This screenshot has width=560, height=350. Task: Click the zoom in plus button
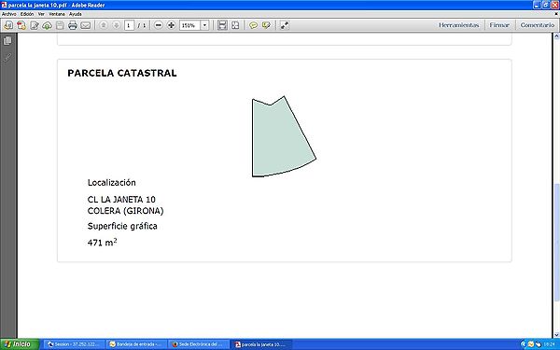pos(172,25)
